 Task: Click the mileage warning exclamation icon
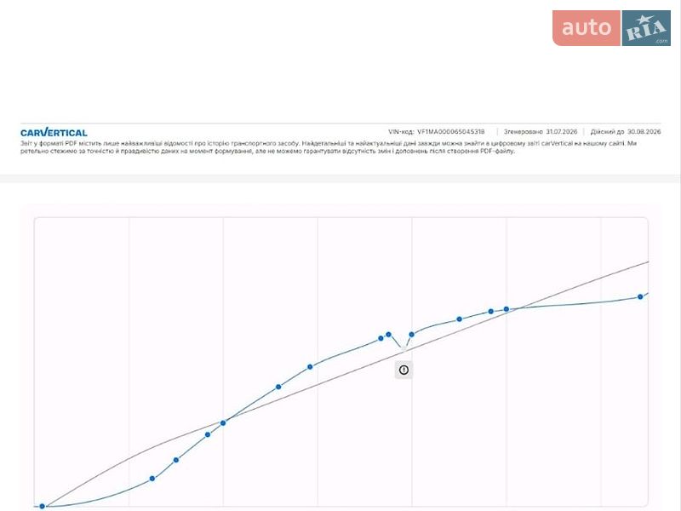click(403, 370)
